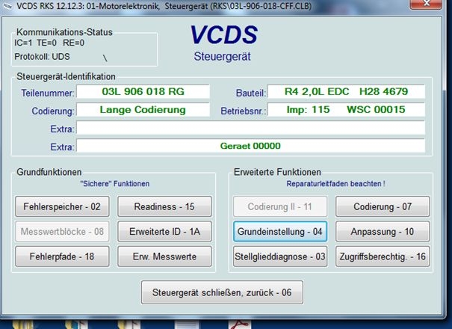Click the Bauteil field R4 2,0L EDC
This screenshot has width=452, height=329.
(x=346, y=92)
